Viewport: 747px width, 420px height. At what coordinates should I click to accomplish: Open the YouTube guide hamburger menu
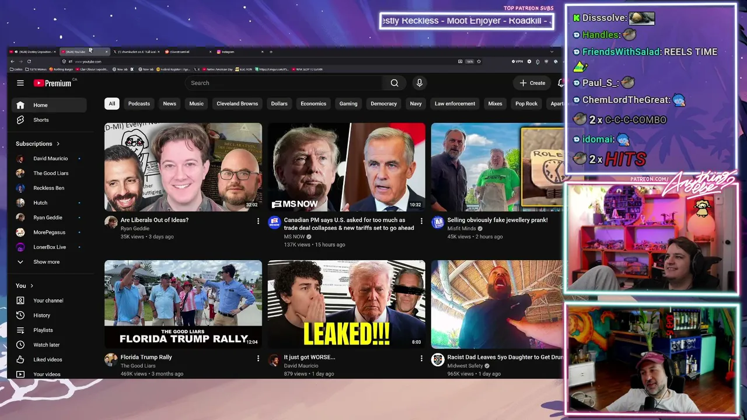tap(20, 83)
